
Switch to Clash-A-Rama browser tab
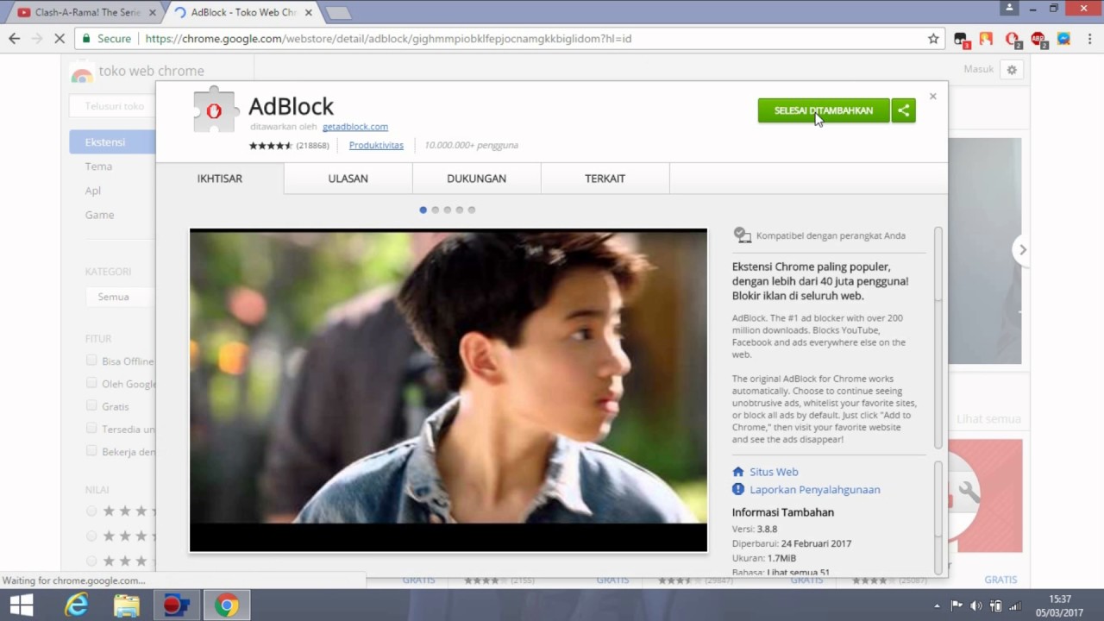pyautogui.click(x=86, y=12)
